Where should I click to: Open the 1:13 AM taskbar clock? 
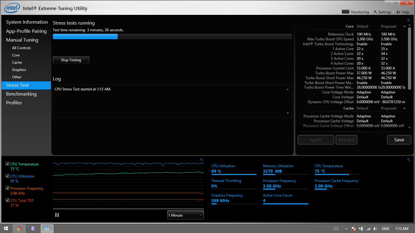(x=402, y=228)
